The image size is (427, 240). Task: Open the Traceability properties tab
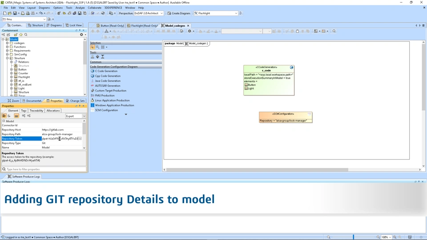[36, 111]
